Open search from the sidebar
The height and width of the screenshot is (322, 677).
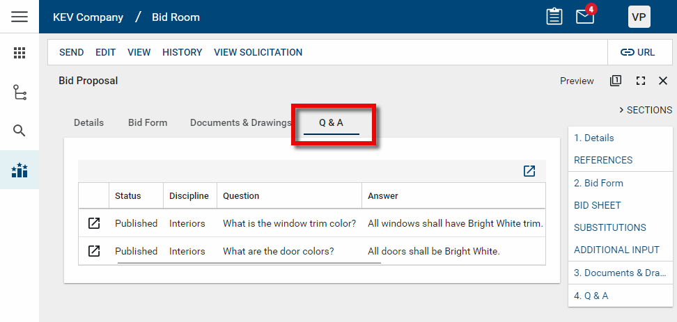(x=20, y=131)
